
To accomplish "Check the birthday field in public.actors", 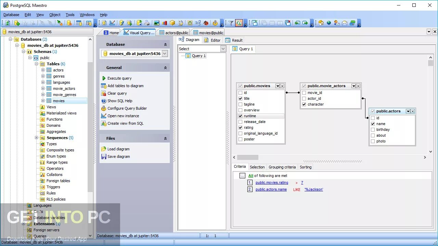I will tap(373, 129).
